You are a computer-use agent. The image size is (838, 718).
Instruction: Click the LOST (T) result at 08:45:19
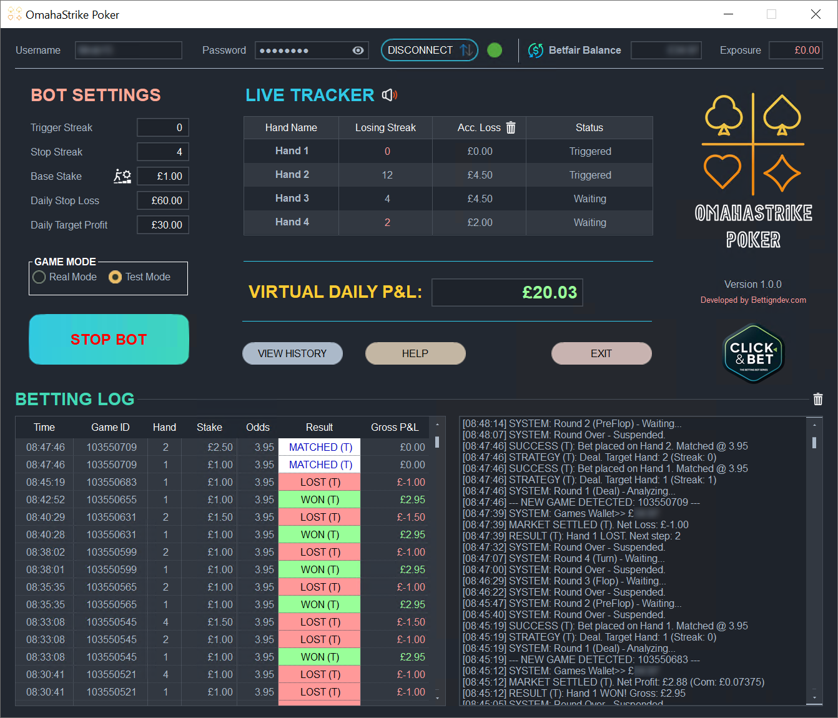[x=320, y=482]
